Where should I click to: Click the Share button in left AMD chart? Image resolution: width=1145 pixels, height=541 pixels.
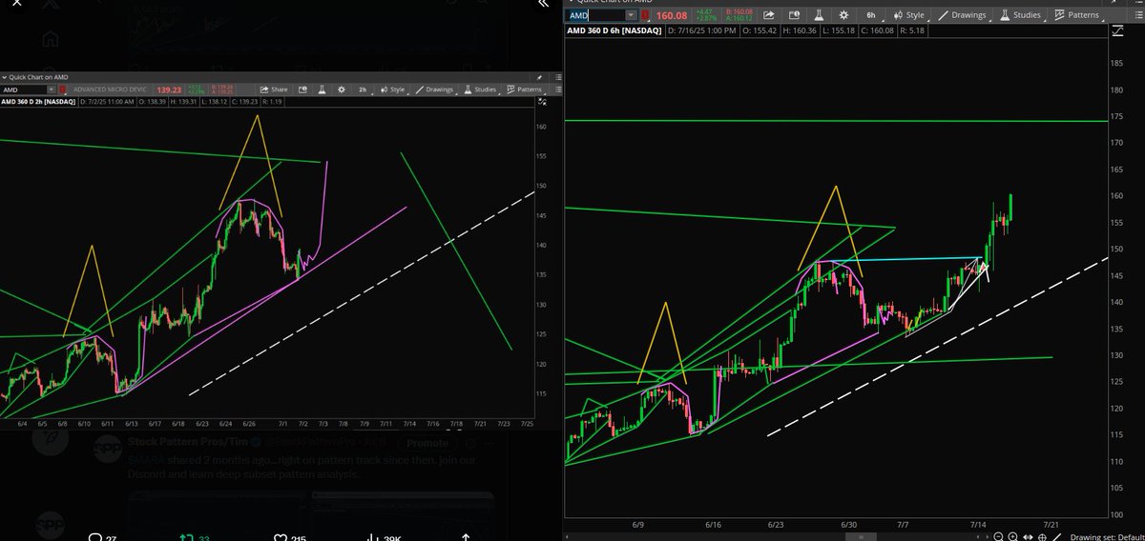coord(273,90)
